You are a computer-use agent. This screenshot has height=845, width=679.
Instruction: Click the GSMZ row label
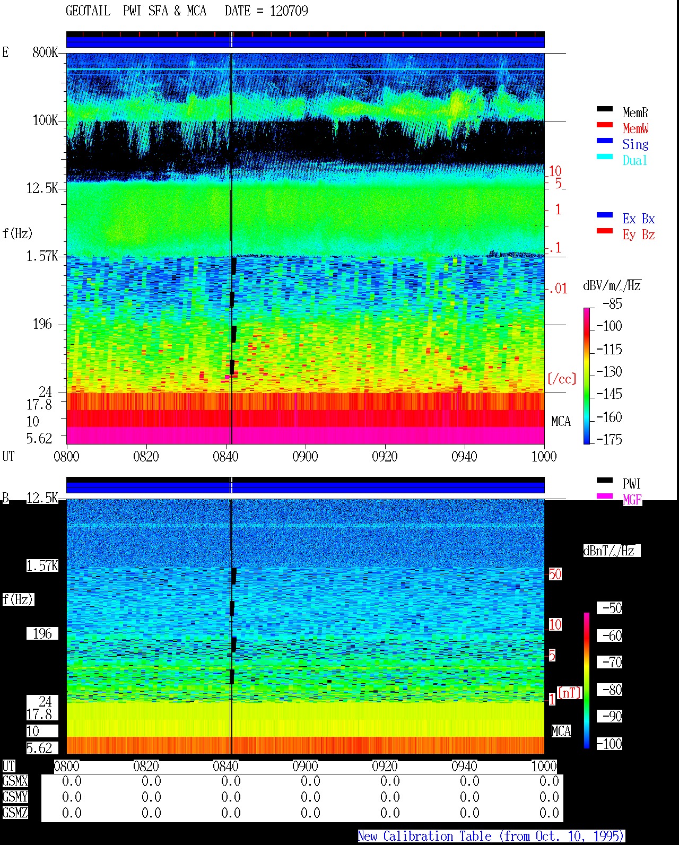click(15, 813)
